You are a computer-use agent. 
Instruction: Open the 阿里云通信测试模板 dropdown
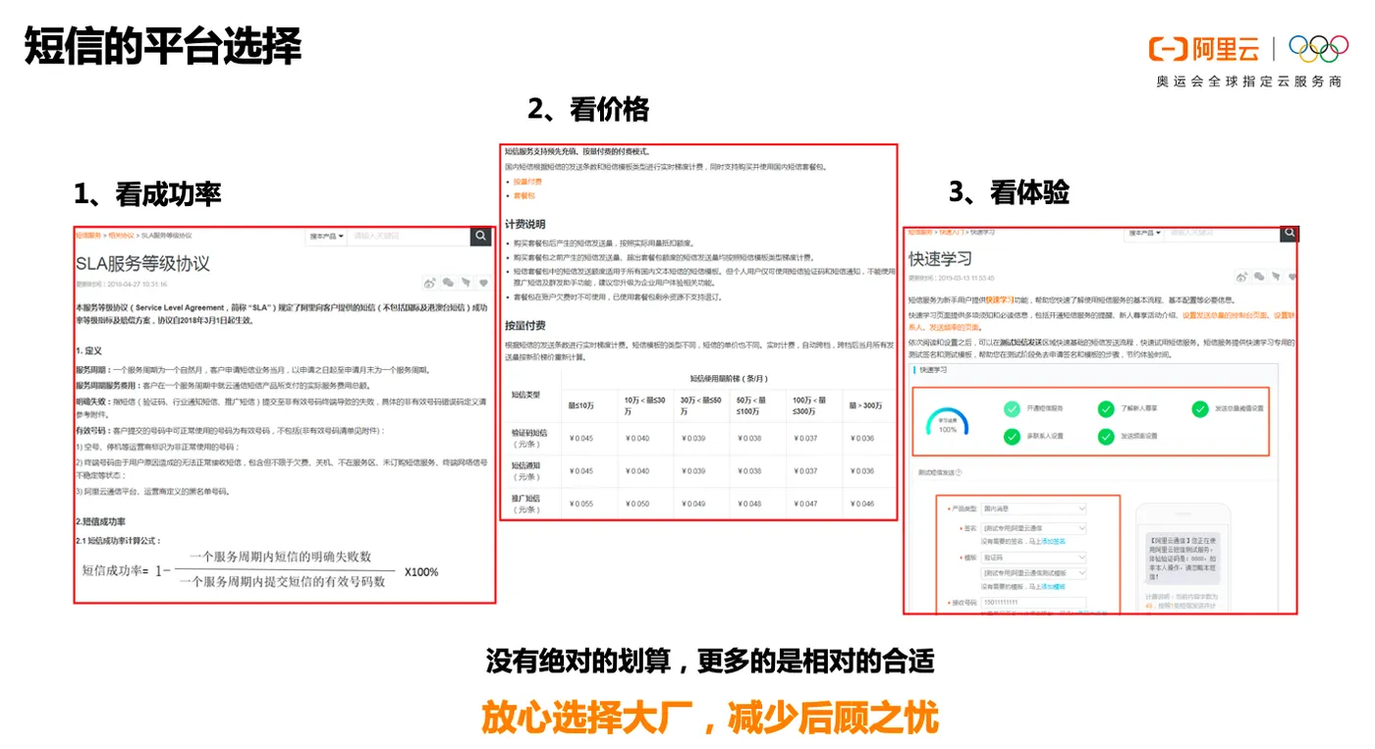(x=1033, y=573)
